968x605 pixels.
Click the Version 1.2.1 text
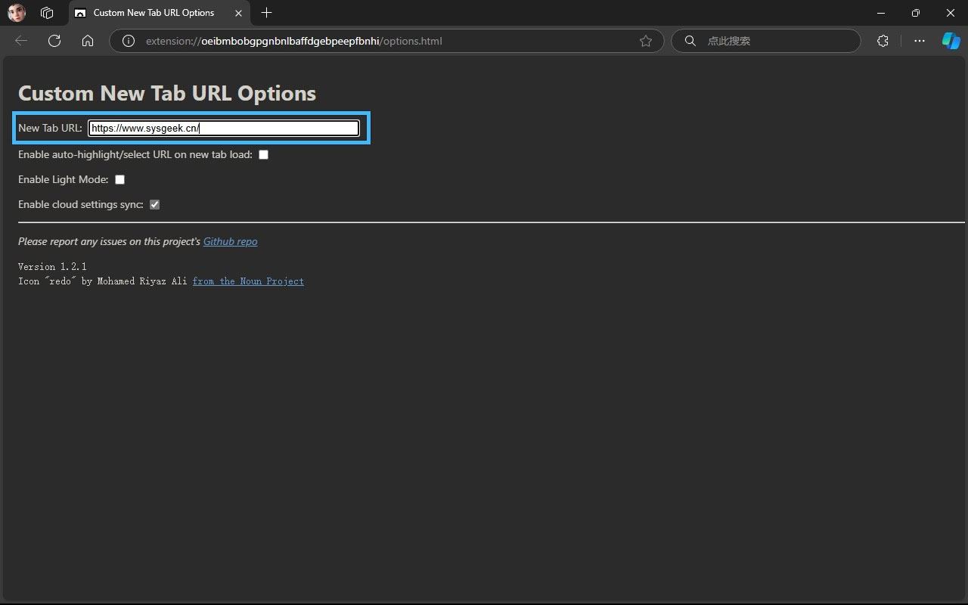[52, 267]
